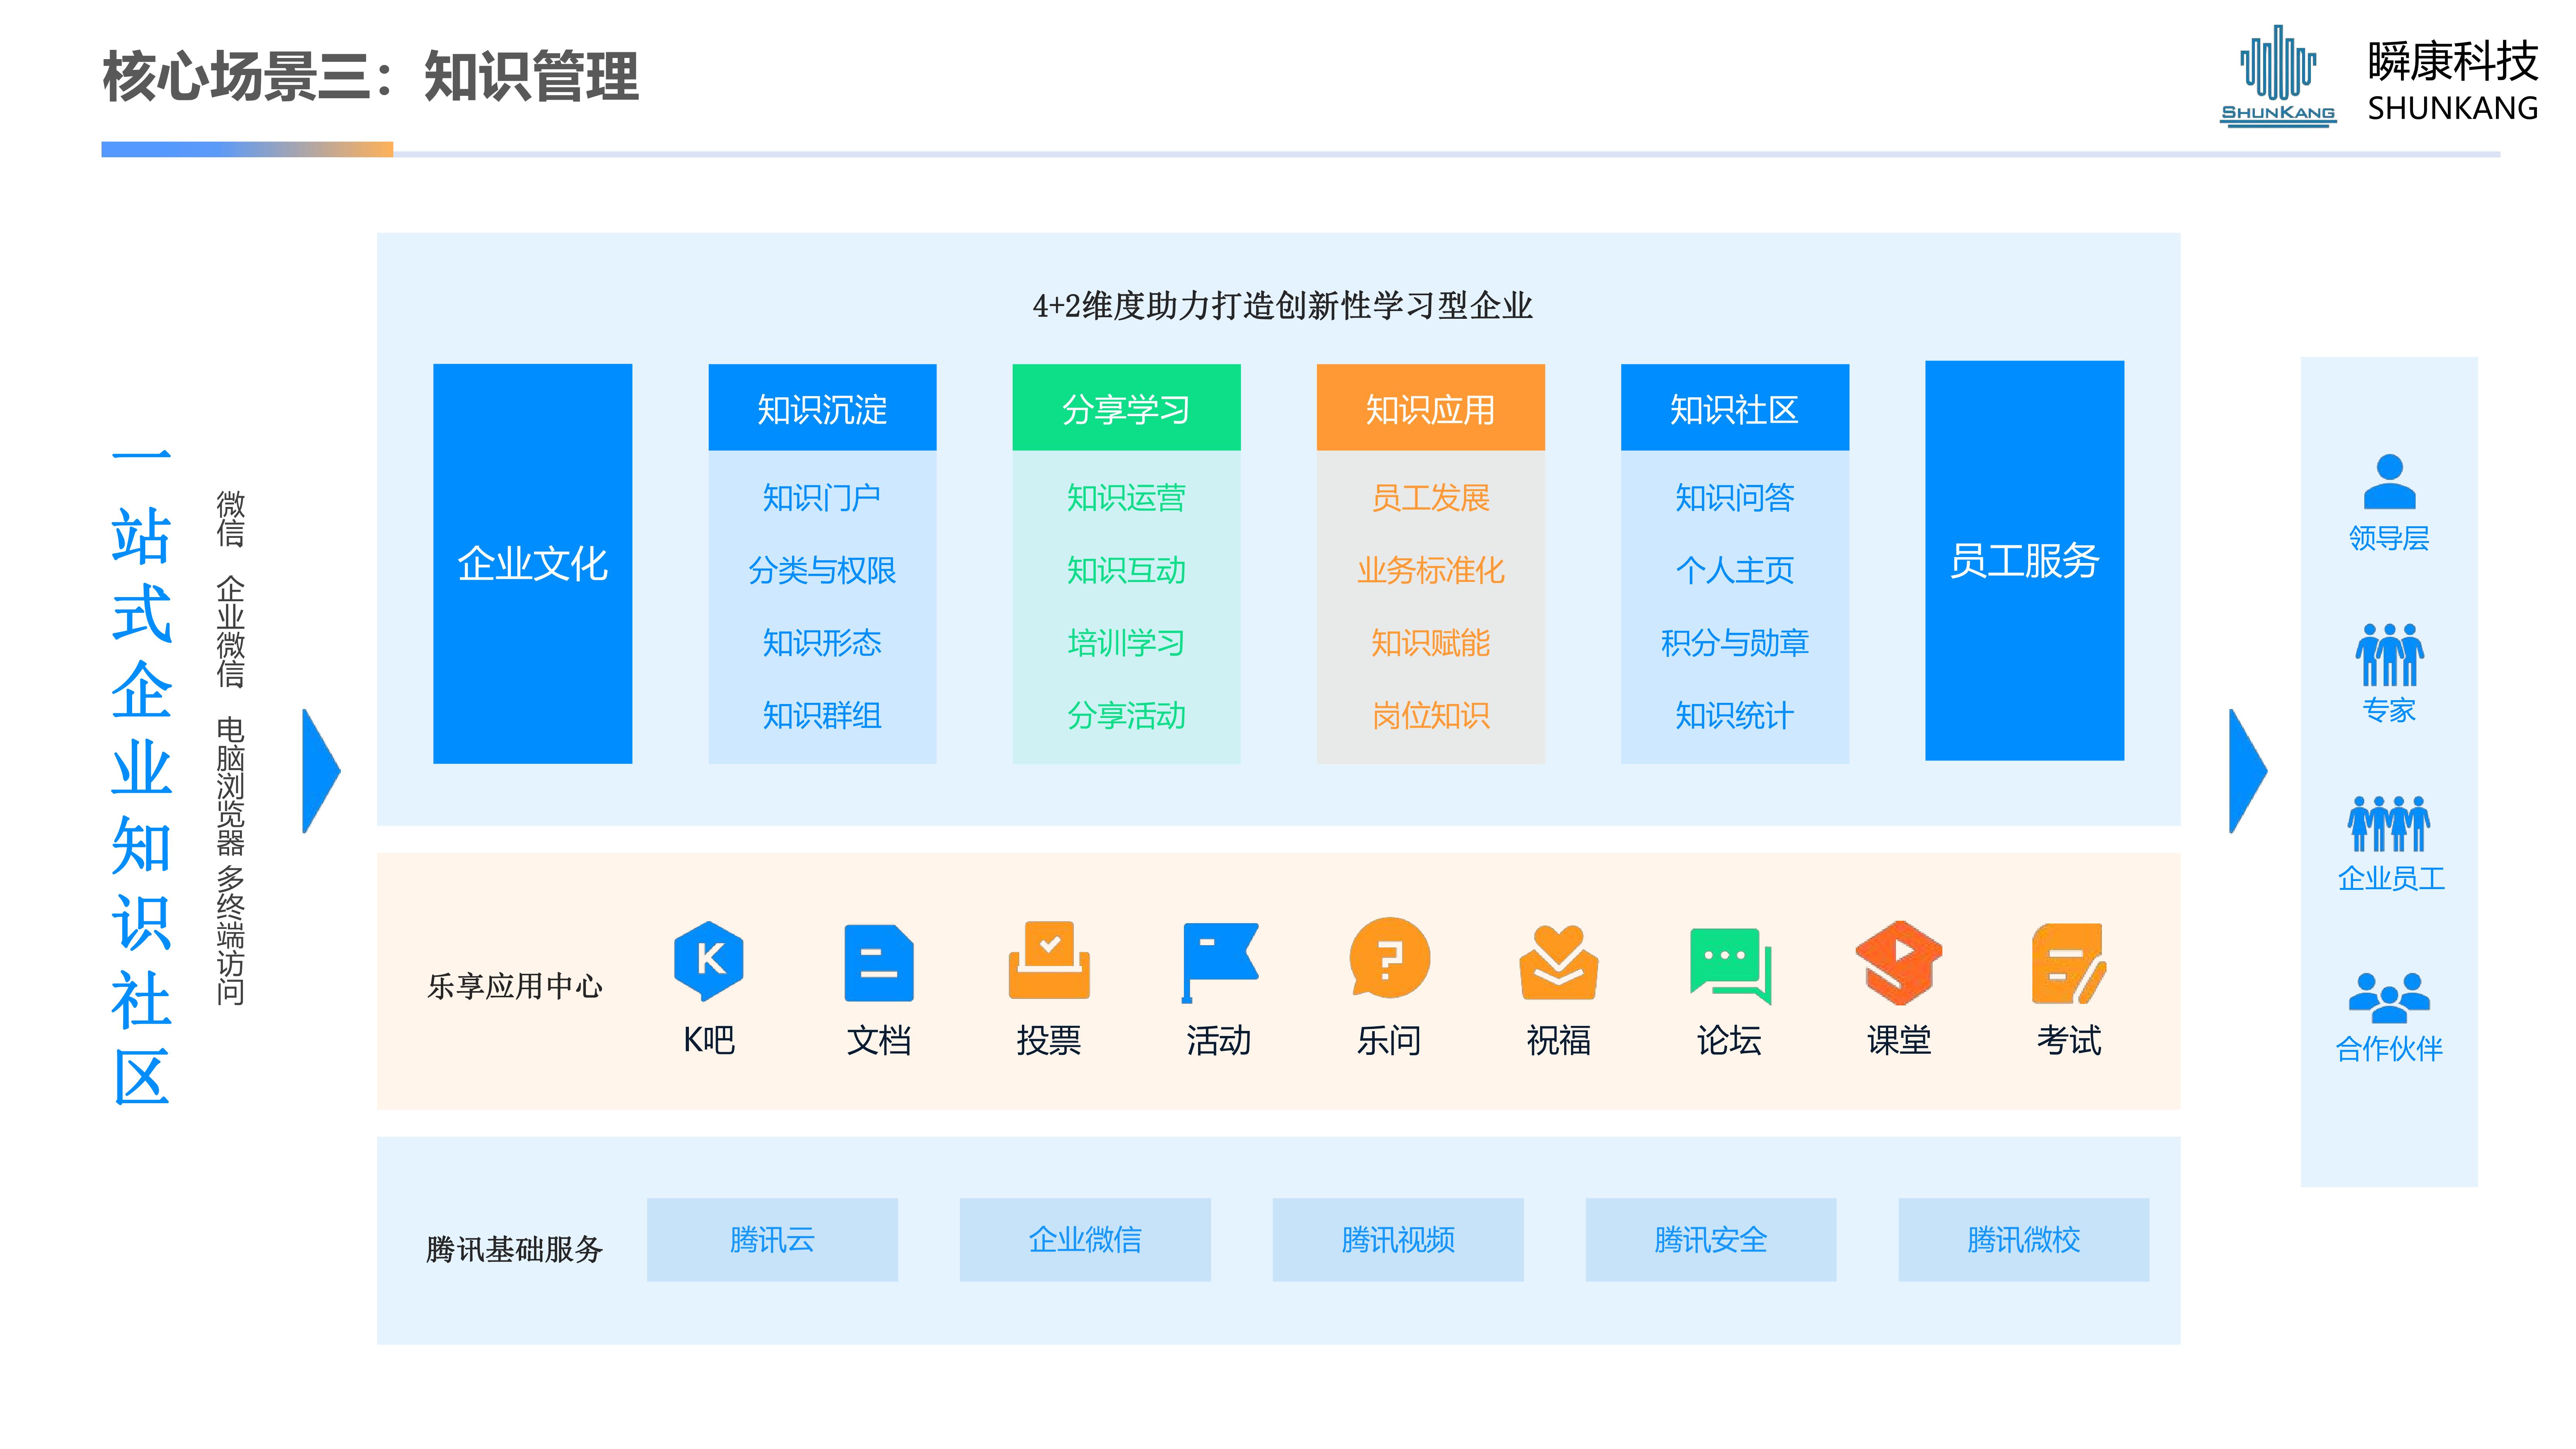
Task: Select the 知识沉淀 column header
Action: (x=822, y=407)
